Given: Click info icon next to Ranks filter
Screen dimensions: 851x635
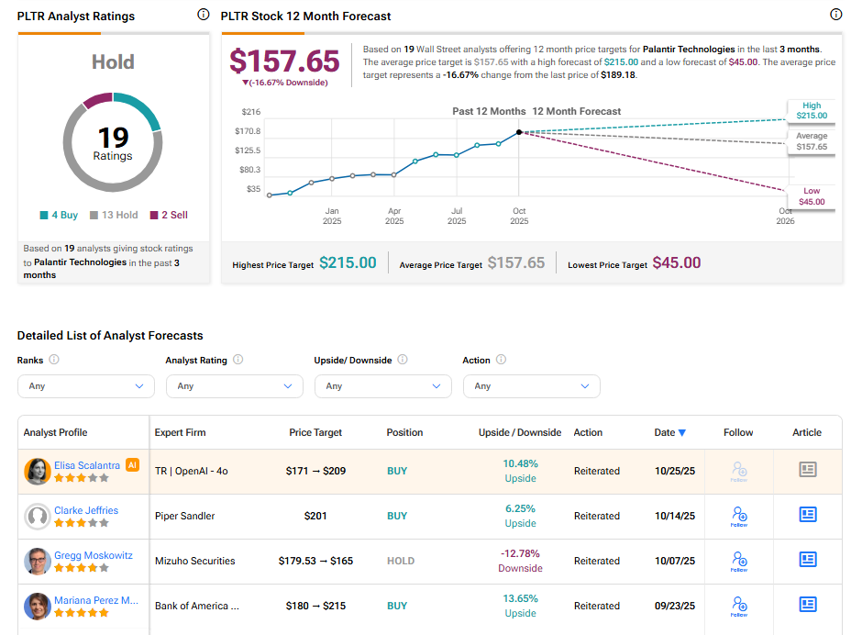Looking at the screenshot, I should tap(54, 360).
